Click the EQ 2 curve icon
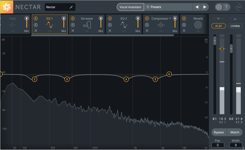The image size is (245, 150). point(124,25)
